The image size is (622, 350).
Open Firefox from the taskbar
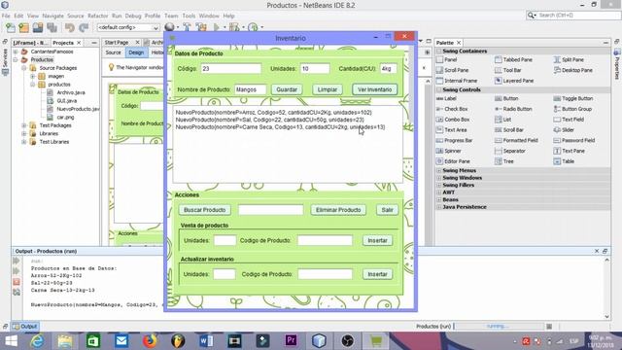pos(150,341)
